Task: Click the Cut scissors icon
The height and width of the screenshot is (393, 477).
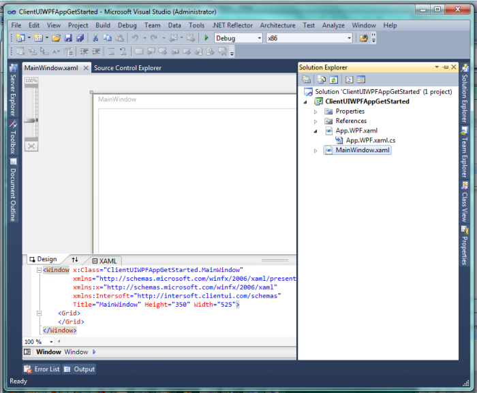Action: (x=95, y=38)
